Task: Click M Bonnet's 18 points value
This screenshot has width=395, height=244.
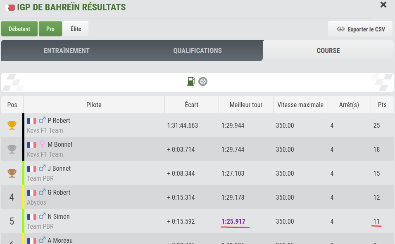Action: pyautogui.click(x=376, y=149)
